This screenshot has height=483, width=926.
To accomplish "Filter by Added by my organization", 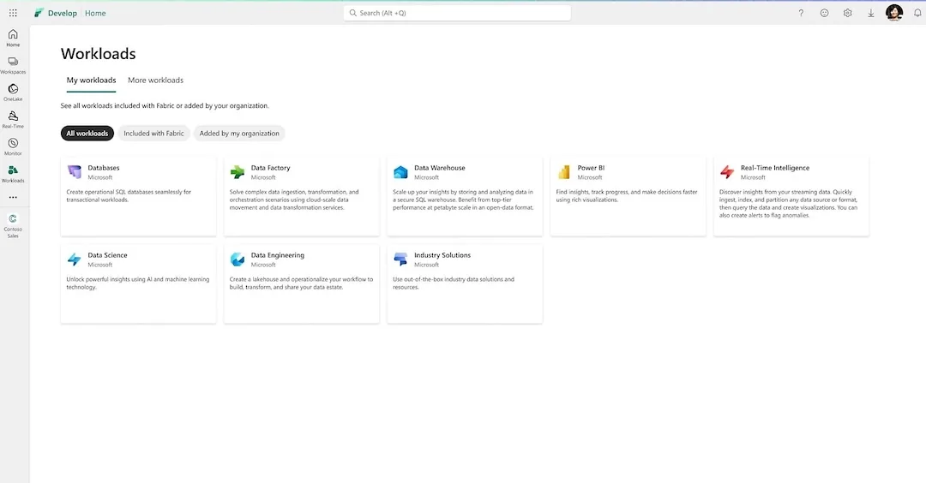I will (239, 134).
